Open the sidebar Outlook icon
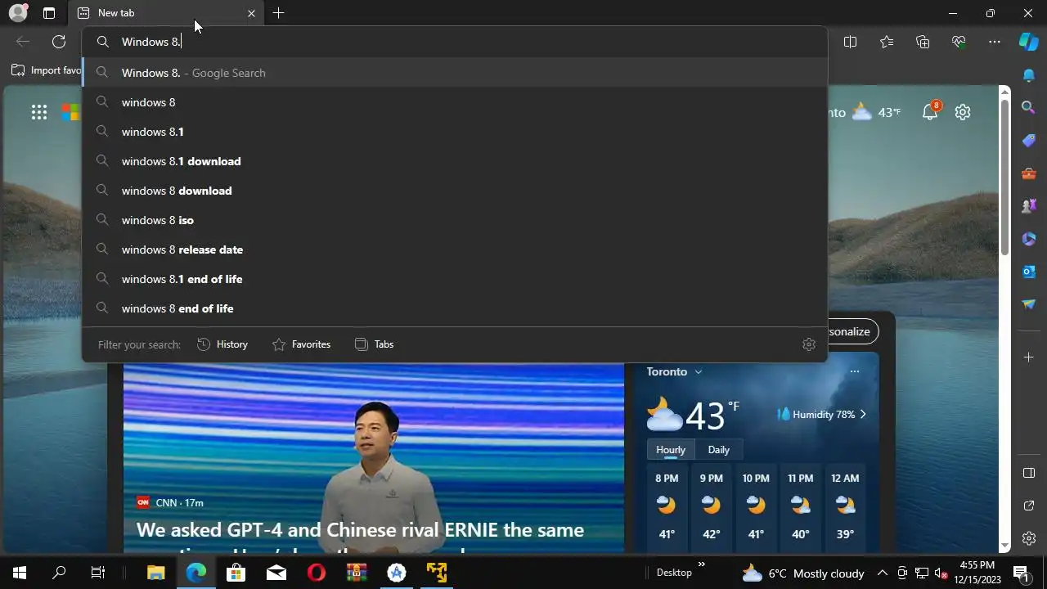The image size is (1047, 589). 1029,272
